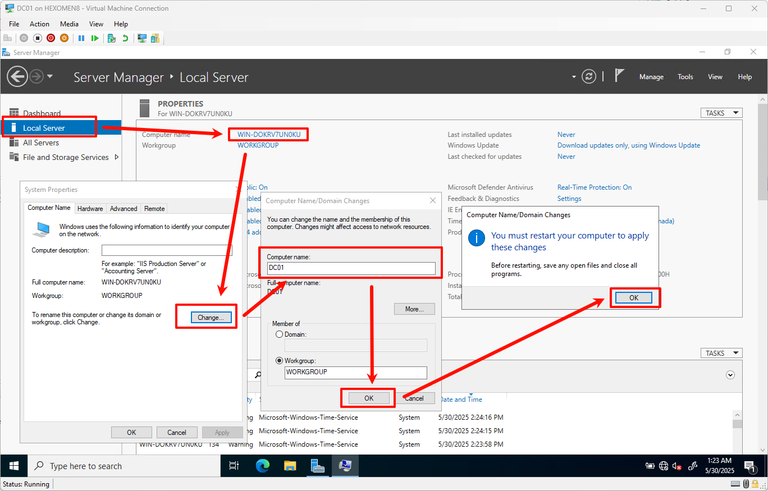Open the PROPERTIES Tasks dropdown

point(721,113)
